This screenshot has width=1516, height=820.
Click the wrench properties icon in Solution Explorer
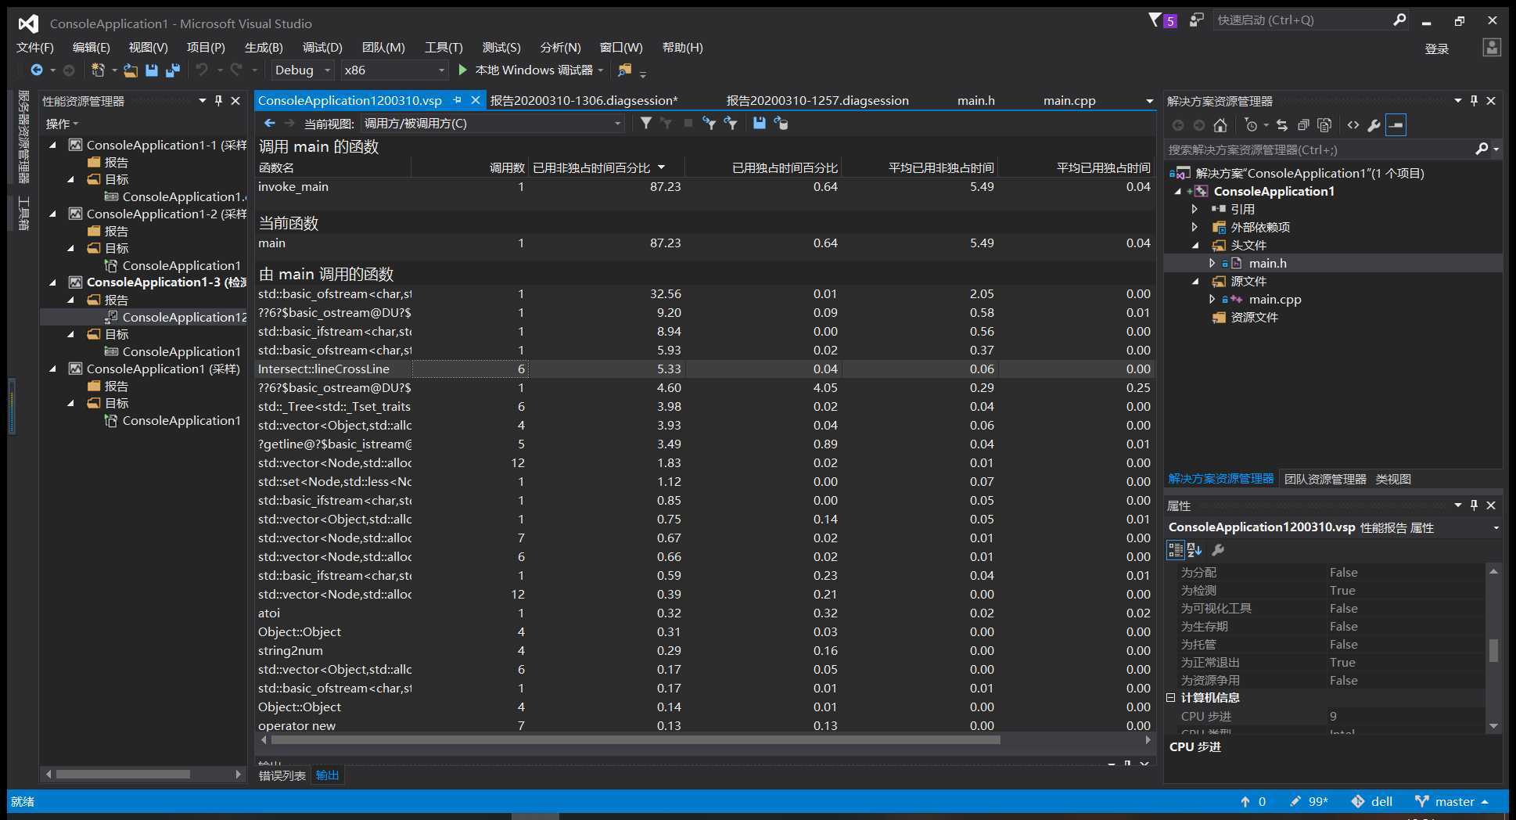(x=1374, y=125)
